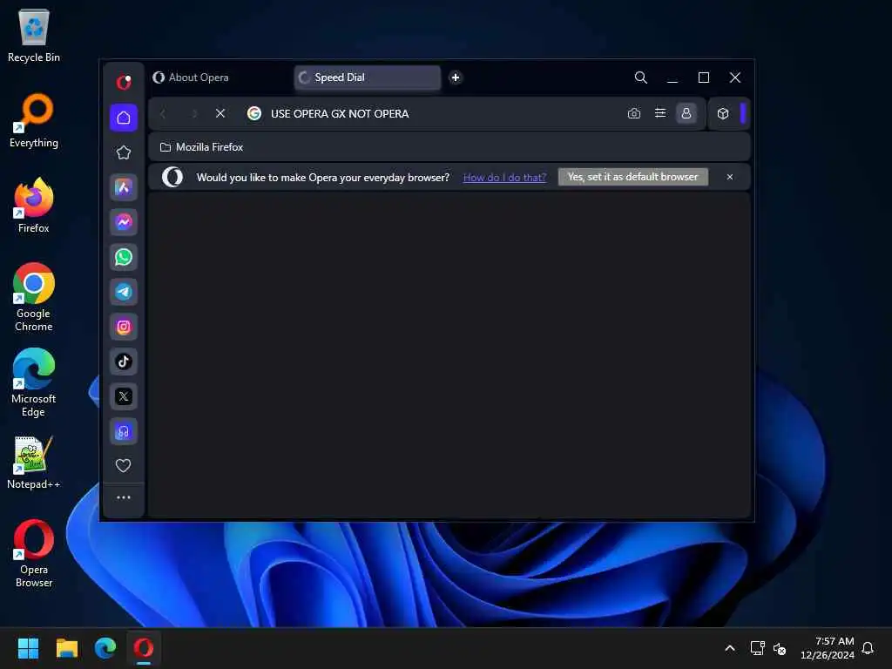
Task: Launch Aria AI from the sidebar
Action: point(124,188)
